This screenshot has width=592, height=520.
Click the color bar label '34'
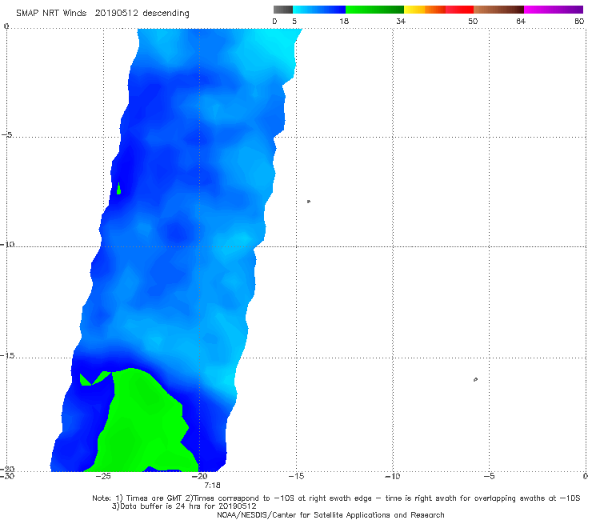[401, 21]
